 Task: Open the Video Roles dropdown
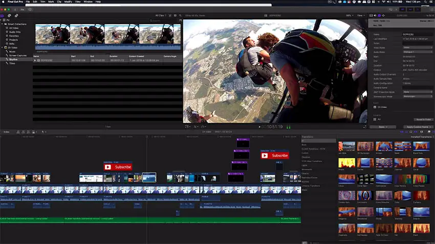pyautogui.click(x=418, y=47)
